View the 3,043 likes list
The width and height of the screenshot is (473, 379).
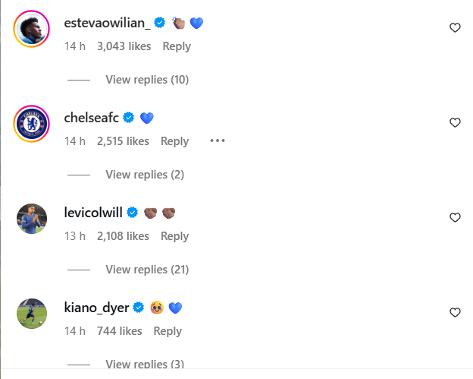[124, 46]
